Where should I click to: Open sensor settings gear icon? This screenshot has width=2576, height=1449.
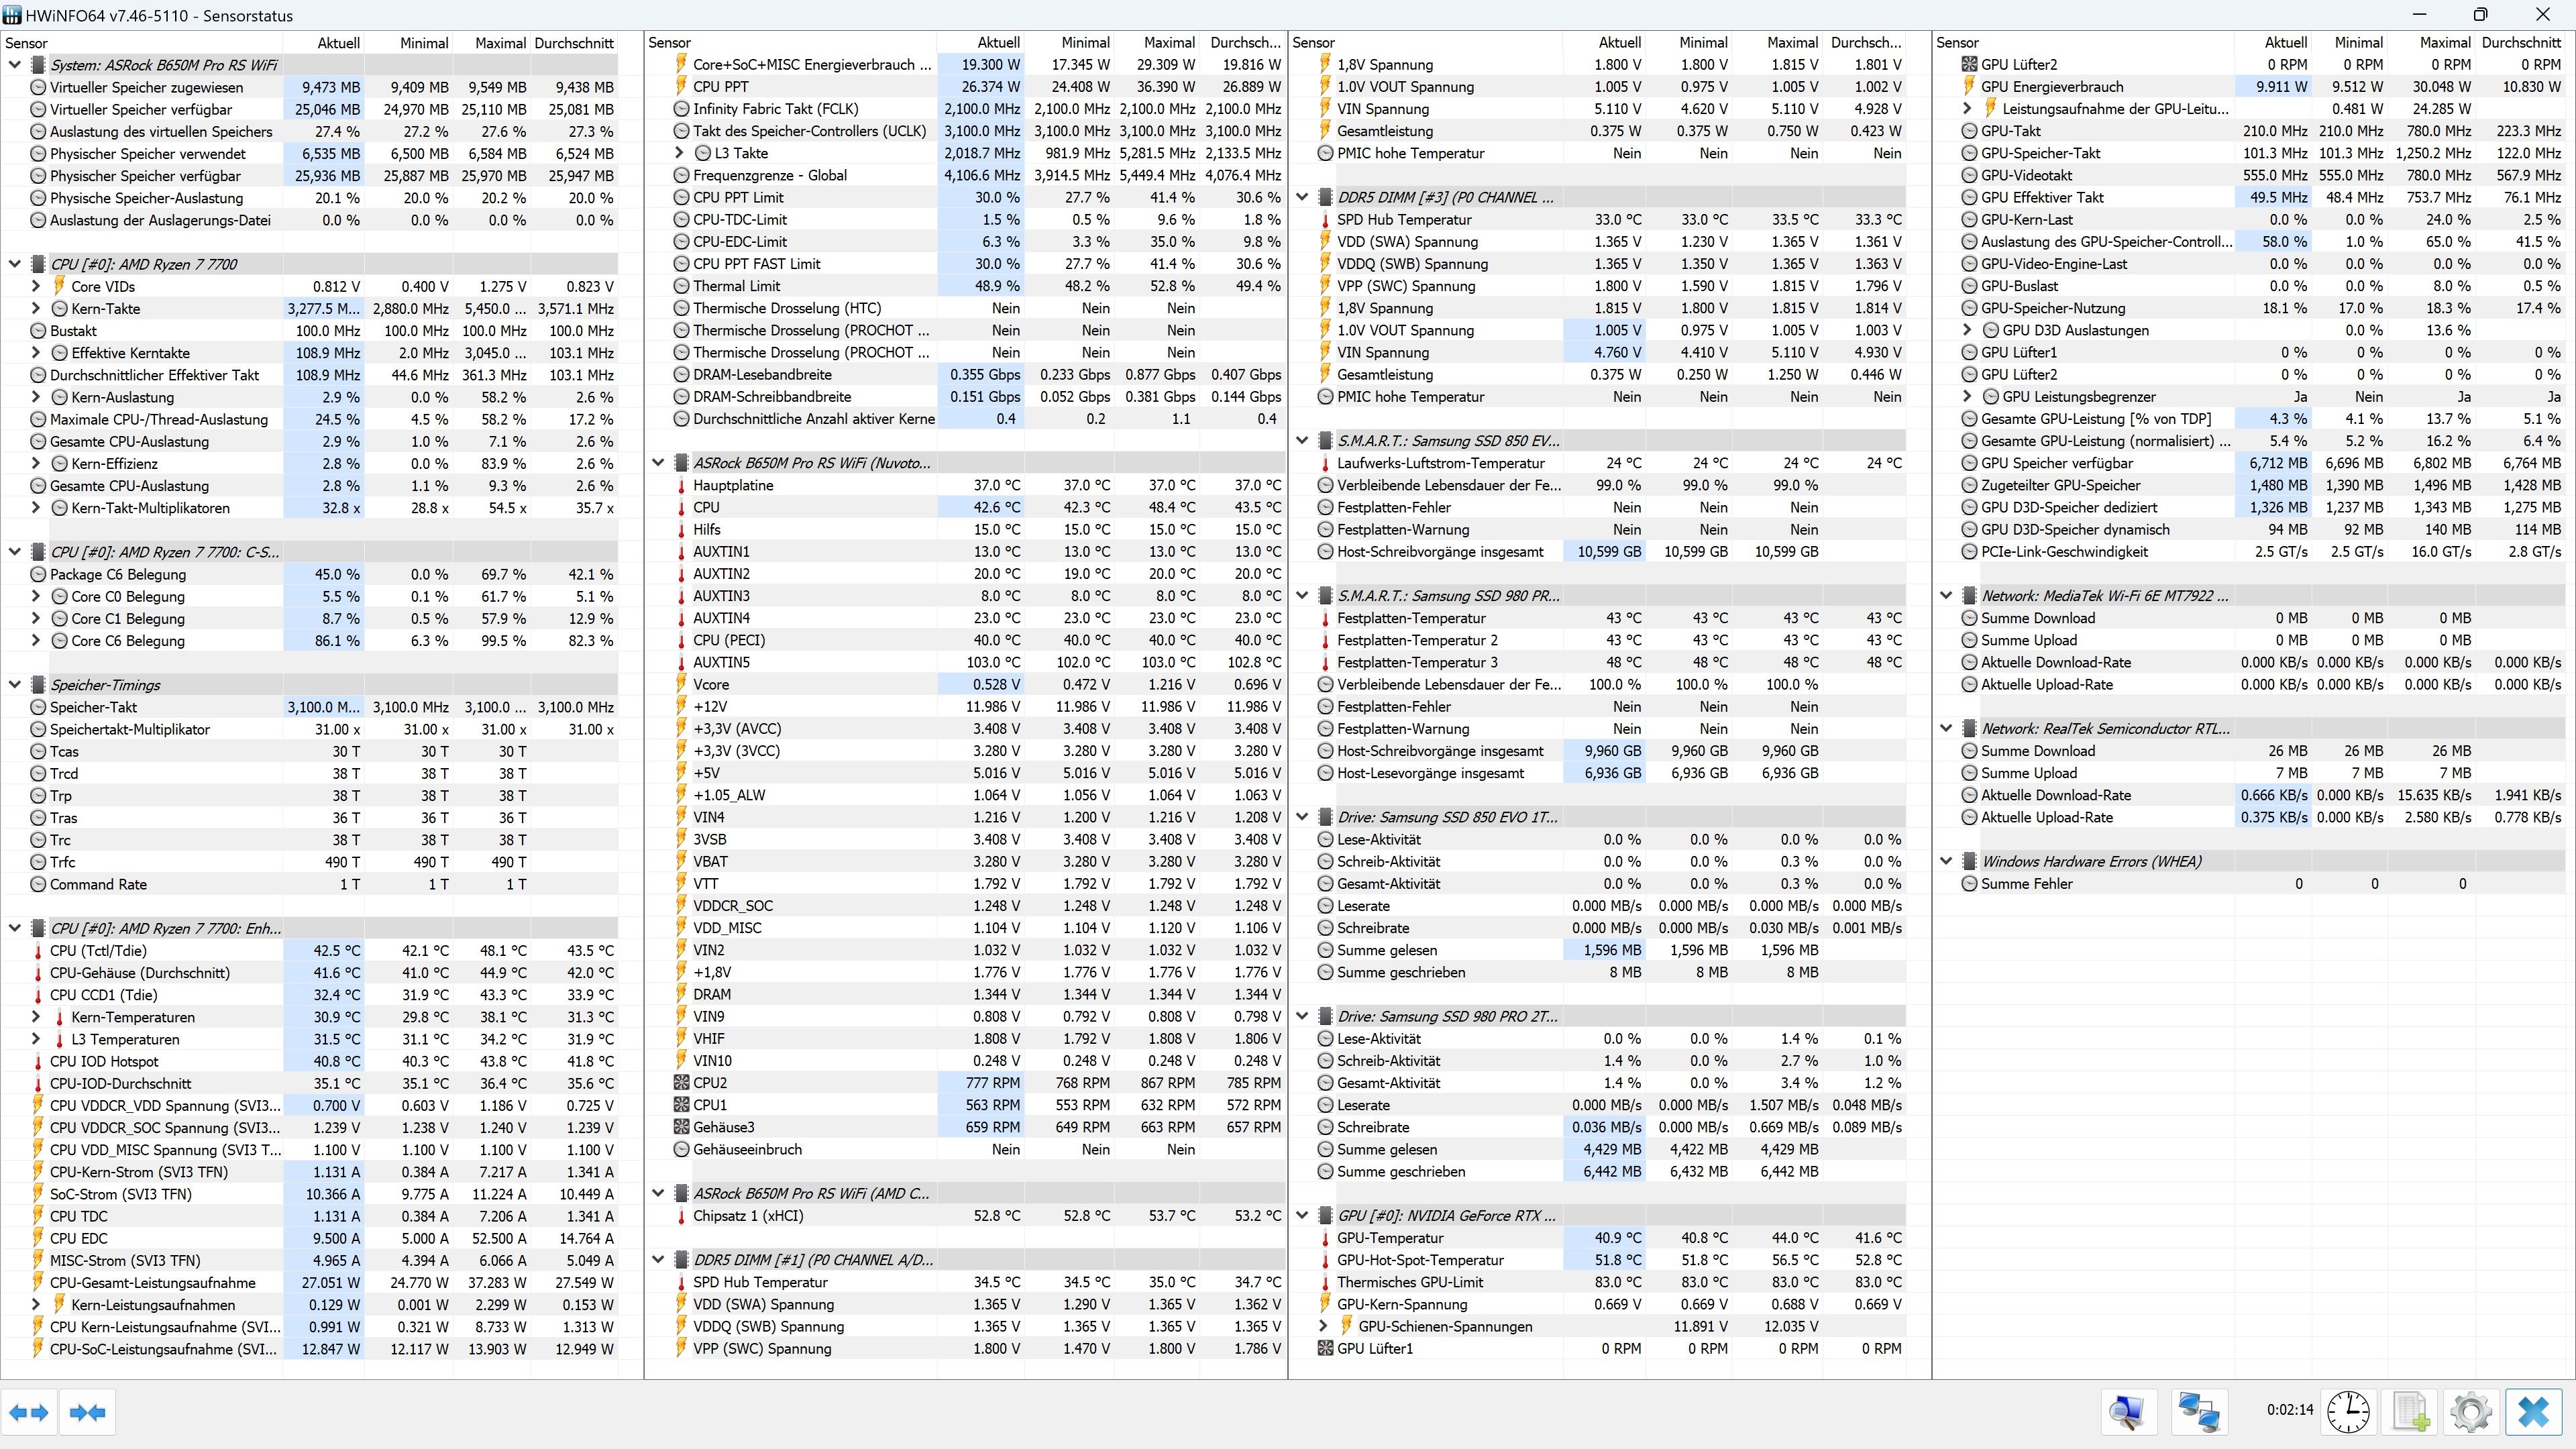[x=2472, y=1412]
